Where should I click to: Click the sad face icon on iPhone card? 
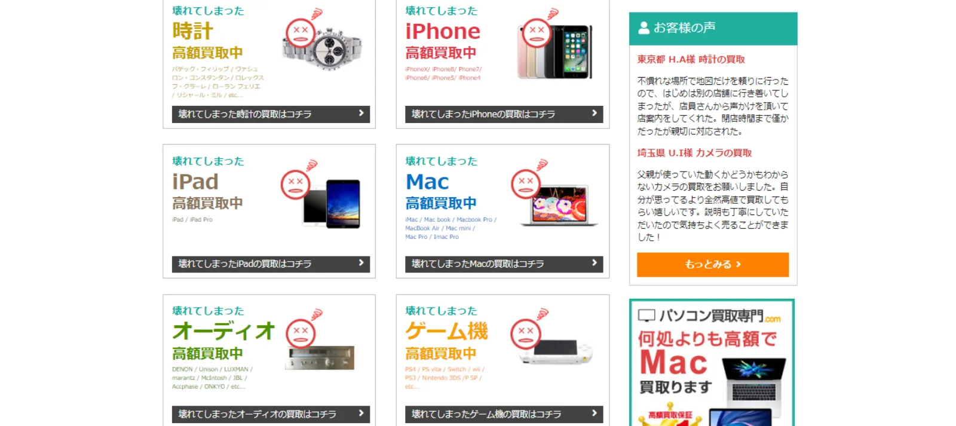[x=537, y=32]
